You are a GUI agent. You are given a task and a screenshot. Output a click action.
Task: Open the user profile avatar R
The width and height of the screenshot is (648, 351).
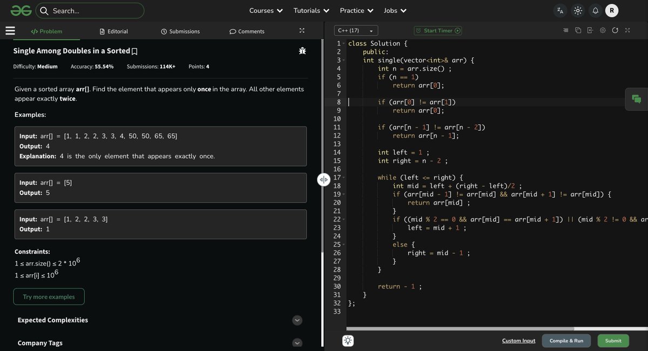(612, 10)
